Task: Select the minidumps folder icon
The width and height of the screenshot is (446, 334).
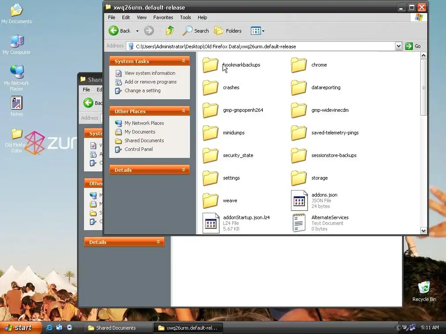Action: coord(210,133)
